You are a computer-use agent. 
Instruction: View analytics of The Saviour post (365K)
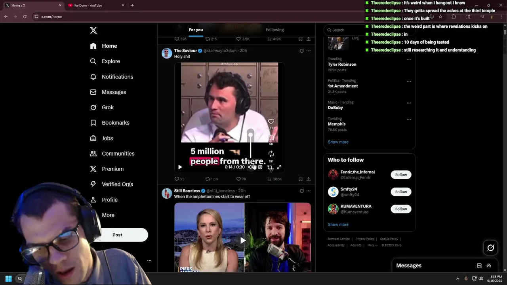(x=274, y=179)
